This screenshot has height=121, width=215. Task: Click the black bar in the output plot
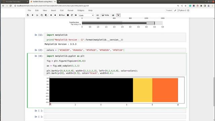pos(91,90)
